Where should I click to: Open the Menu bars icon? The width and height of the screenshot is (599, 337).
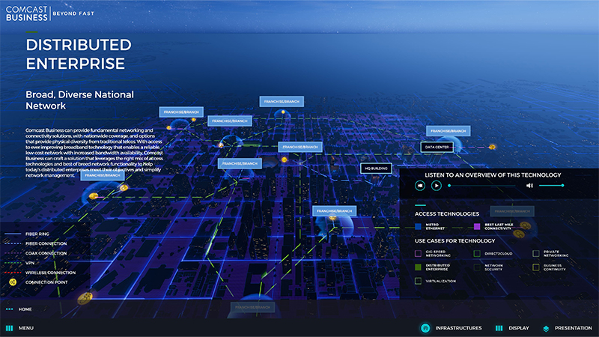[x=9, y=328]
